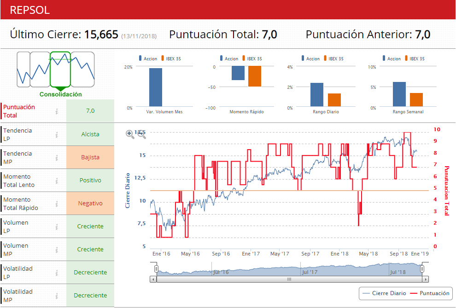This screenshot has width=456, height=308.
Task: Click the info icon beside Volatilidad LP
Action: (57, 273)
